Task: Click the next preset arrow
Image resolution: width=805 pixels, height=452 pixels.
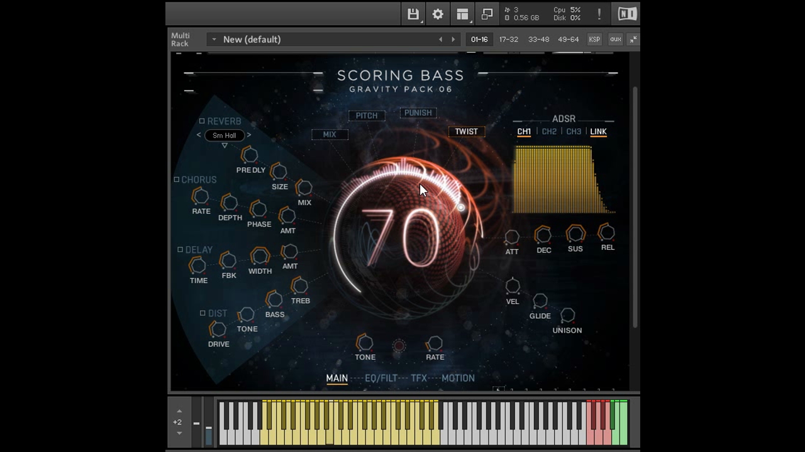Action: (453, 39)
